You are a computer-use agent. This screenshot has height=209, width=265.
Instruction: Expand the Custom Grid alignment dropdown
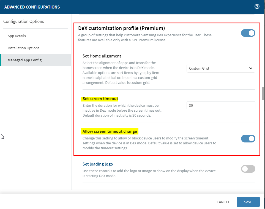point(221,68)
